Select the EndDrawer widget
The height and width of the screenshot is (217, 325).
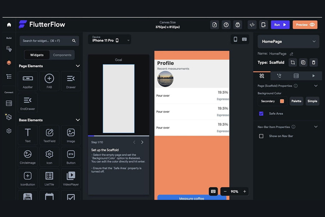tap(28, 103)
